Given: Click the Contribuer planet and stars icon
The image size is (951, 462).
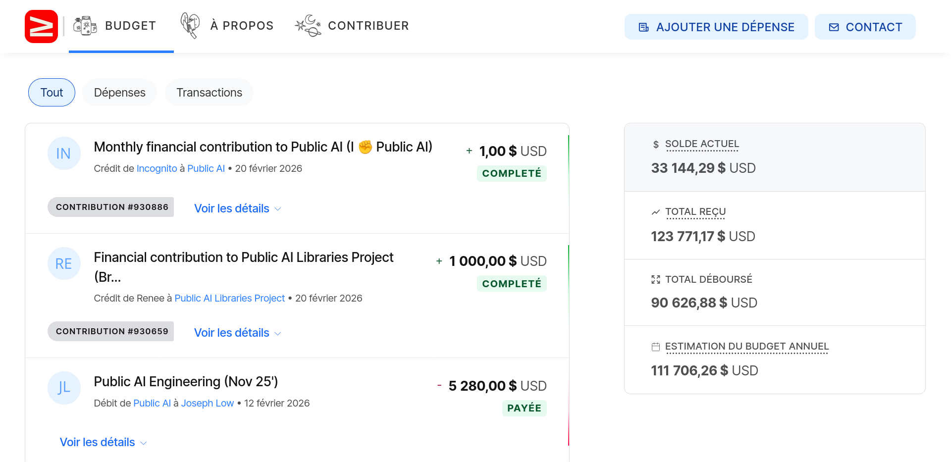Looking at the screenshot, I should tap(308, 26).
